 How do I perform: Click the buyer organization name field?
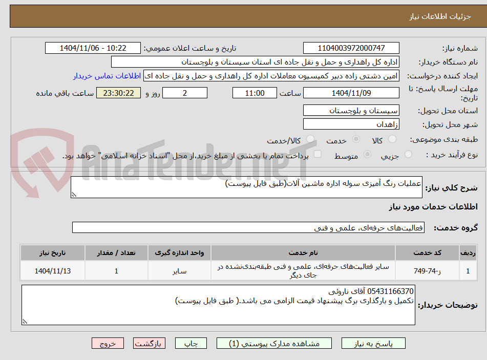(x=255, y=62)
